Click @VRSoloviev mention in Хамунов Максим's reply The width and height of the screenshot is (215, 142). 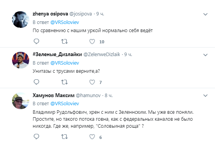(65, 104)
